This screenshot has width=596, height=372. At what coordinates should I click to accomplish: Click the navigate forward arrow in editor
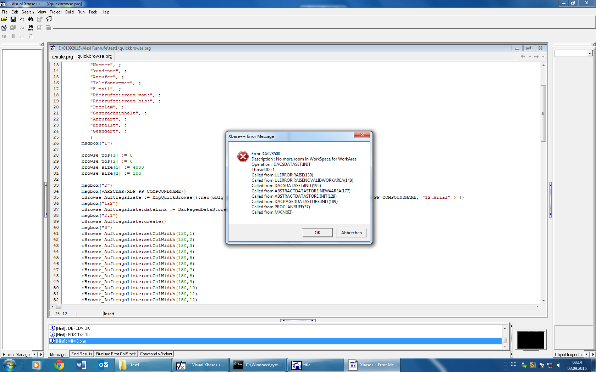pyautogui.click(x=536, y=57)
